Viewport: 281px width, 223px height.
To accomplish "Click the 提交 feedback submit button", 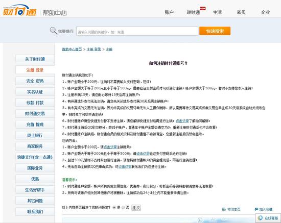I will point(136,208).
